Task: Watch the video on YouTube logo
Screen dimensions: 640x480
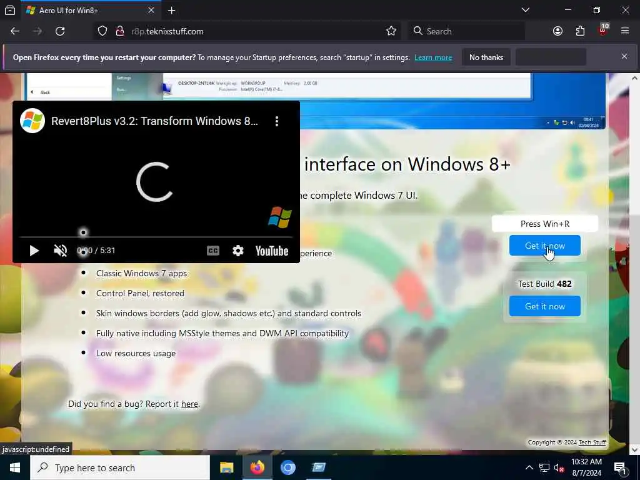Action: pos(272,251)
